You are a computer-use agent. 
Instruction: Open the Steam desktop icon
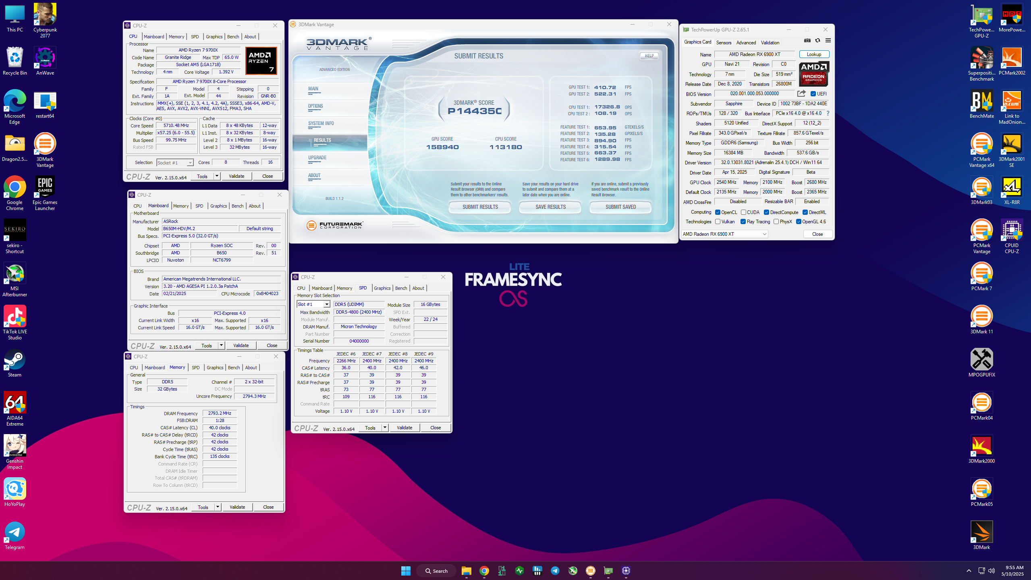[x=15, y=363]
